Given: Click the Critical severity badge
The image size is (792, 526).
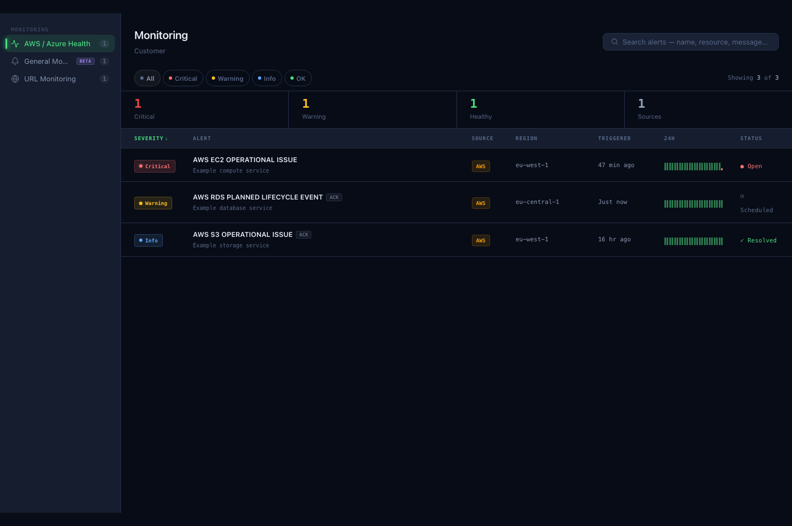Looking at the screenshot, I should pyautogui.click(x=155, y=166).
